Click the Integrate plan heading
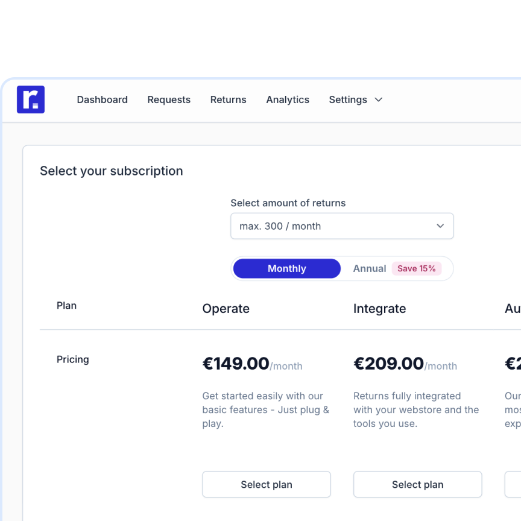 click(x=379, y=309)
